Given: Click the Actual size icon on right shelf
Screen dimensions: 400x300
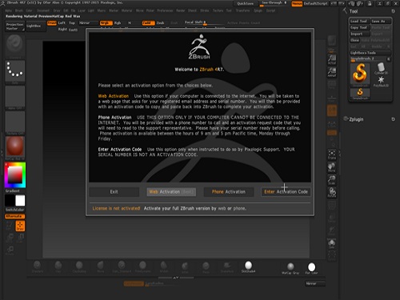Looking at the screenshot, I should [332, 60].
